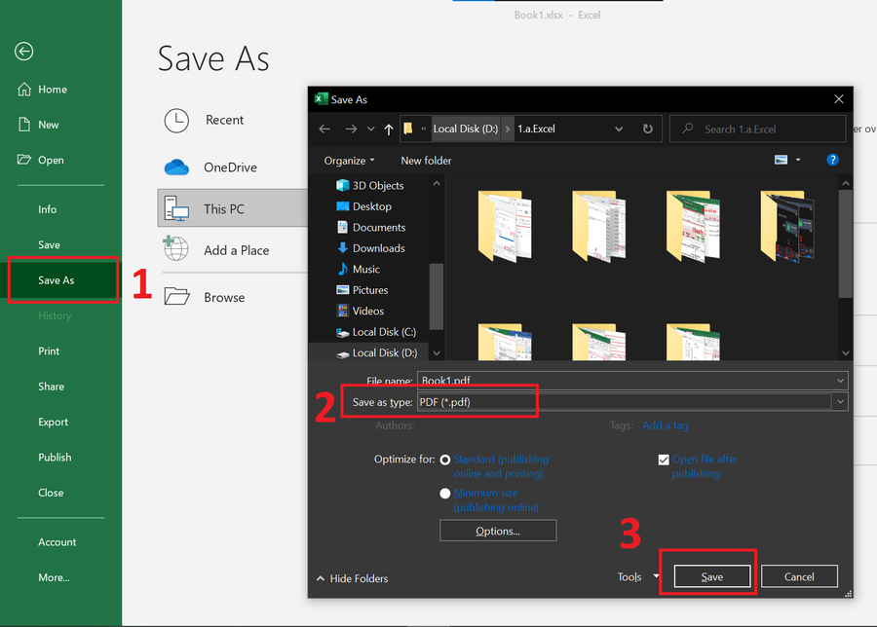Collapse folders with Hide Folders
Screen dimensions: 877x627
(353, 578)
